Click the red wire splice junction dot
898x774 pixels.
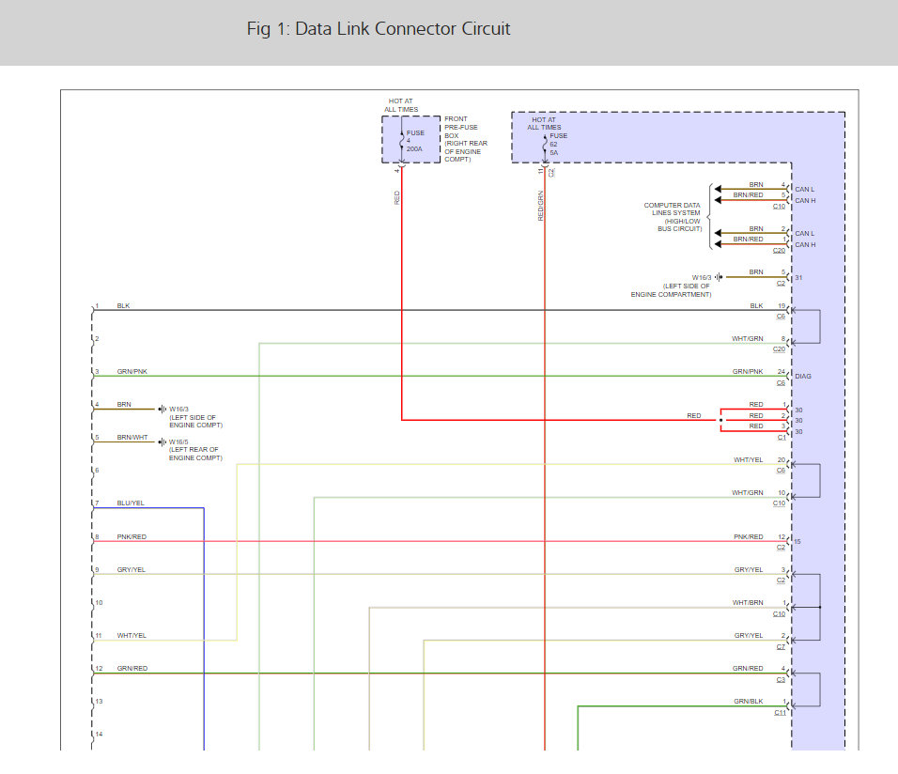pyautogui.click(x=721, y=420)
